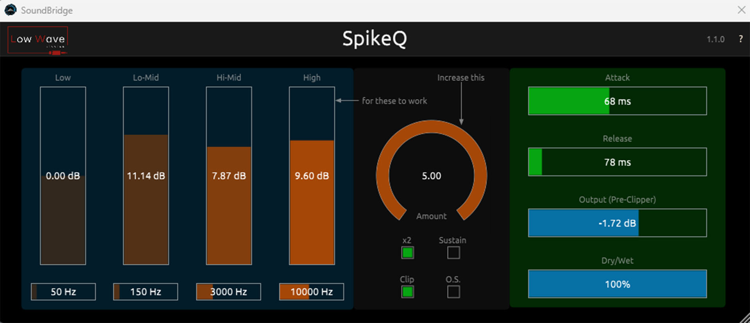750x323 pixels.
Task: Click the 10000 Hz frequency field
Action: tap(311, 292)
